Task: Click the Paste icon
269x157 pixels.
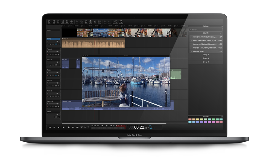Action: (x=86, y=22)
